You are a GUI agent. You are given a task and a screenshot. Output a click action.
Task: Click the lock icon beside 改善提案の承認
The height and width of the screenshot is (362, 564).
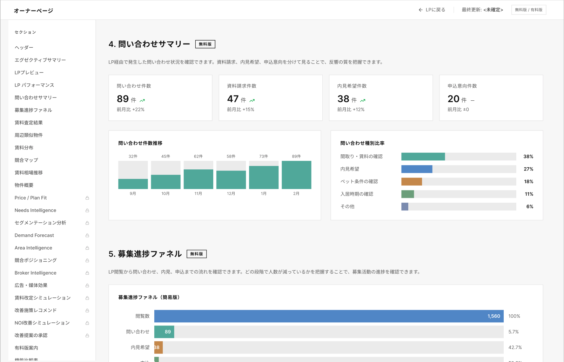point(87,335)
